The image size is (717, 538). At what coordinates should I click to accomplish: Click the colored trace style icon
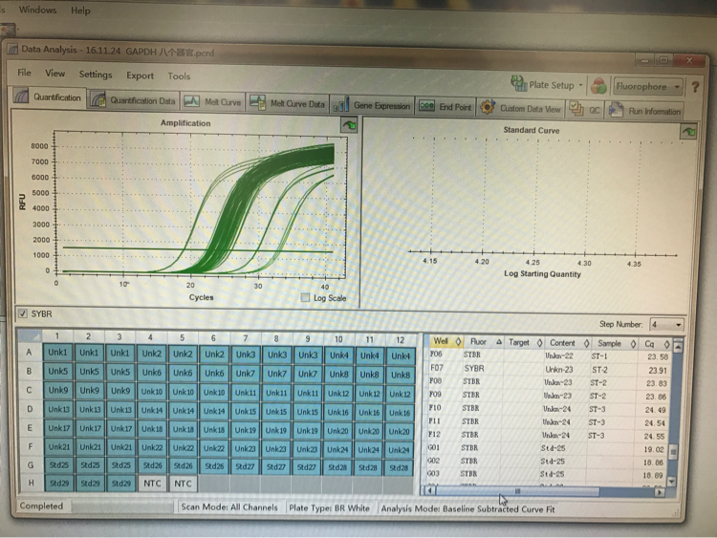coord(598,85)
